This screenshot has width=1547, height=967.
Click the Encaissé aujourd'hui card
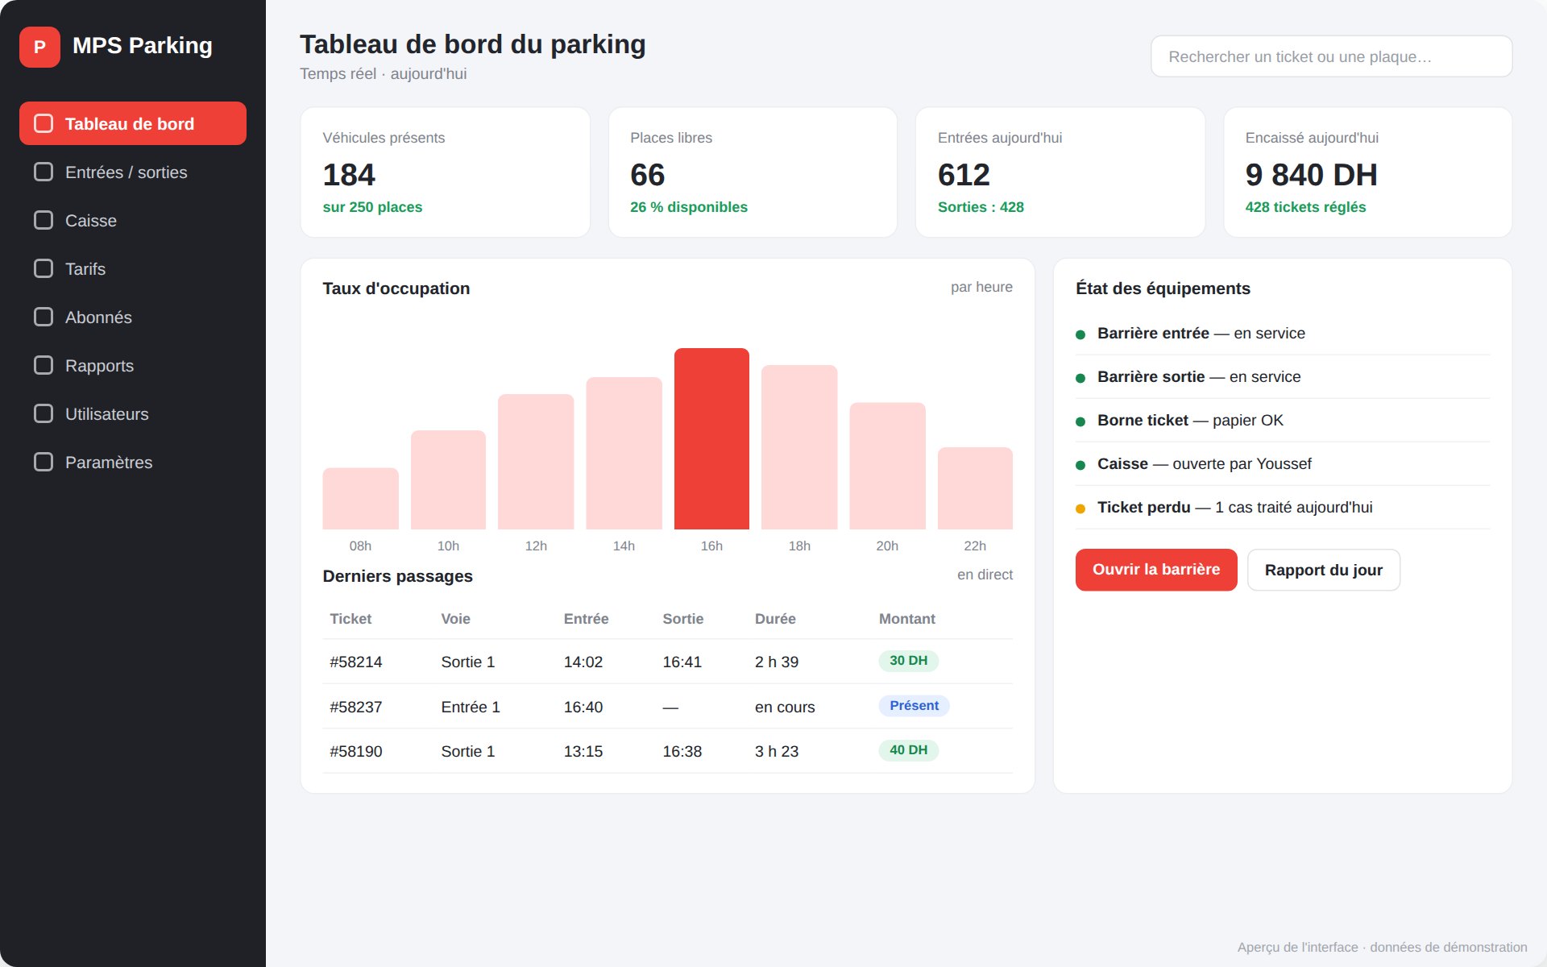(1367, 172)
